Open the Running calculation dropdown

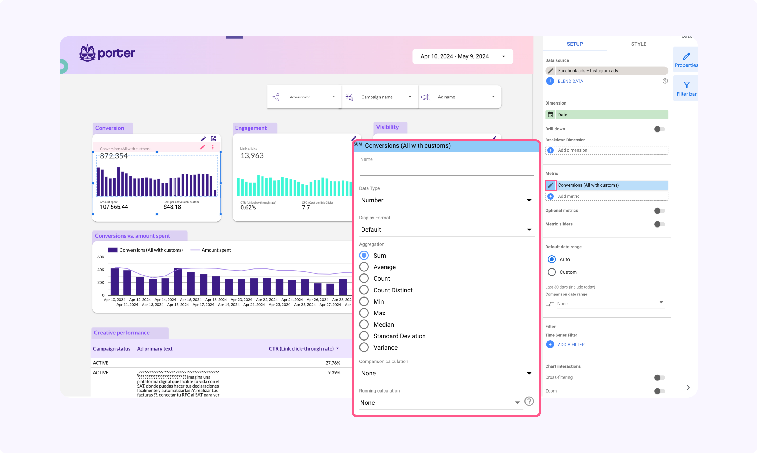point(441,403)
